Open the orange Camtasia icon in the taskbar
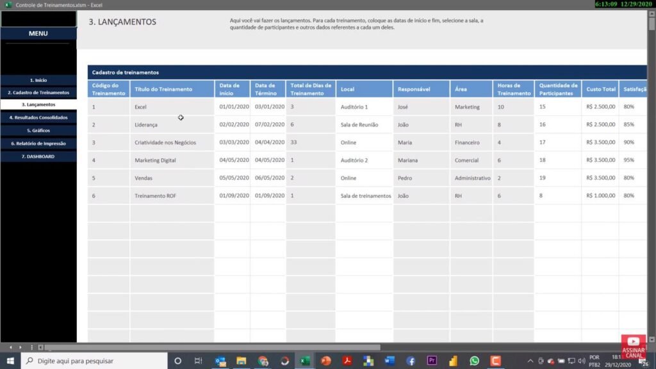 [495, 361]
